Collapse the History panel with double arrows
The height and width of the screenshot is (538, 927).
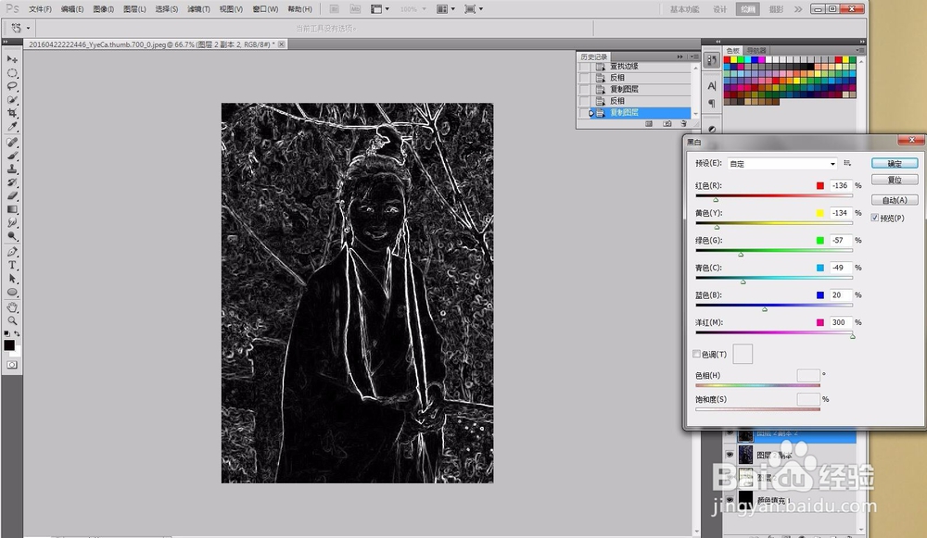tap(679, 56)
